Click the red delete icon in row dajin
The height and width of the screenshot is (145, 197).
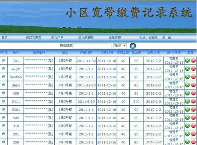pos(193,85)
